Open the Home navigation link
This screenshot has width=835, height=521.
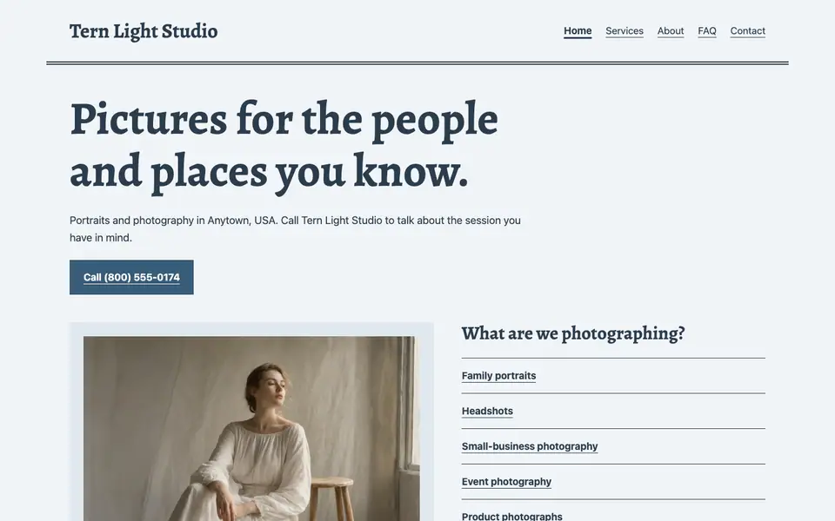tap(578, 31)
